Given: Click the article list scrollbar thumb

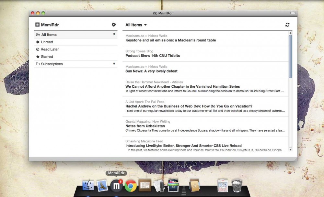Looking at the screenshot, I should point(290,57).
